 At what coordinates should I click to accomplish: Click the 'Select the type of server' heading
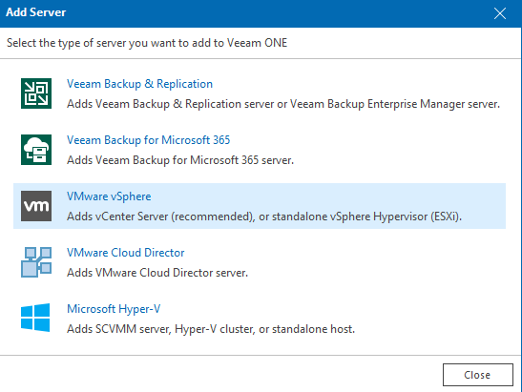(147, 43)
